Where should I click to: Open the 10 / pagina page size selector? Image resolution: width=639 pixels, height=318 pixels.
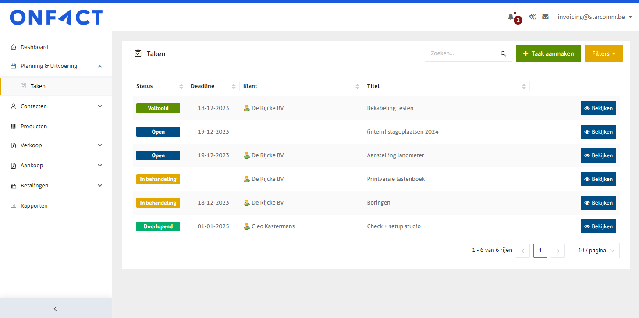coord(596,251)
